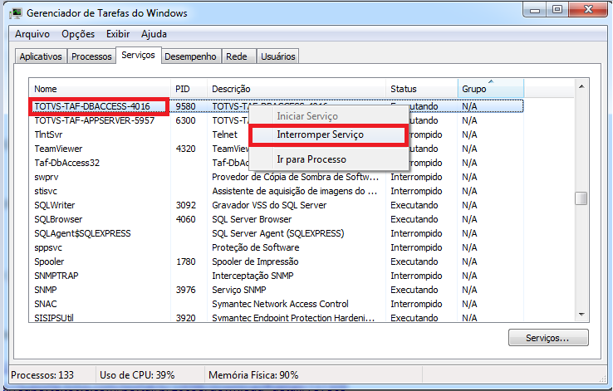Viewport: 613px width, 391px height.
Task: Click the Task Manager title bar icon
Action: [x=16, y=13]
